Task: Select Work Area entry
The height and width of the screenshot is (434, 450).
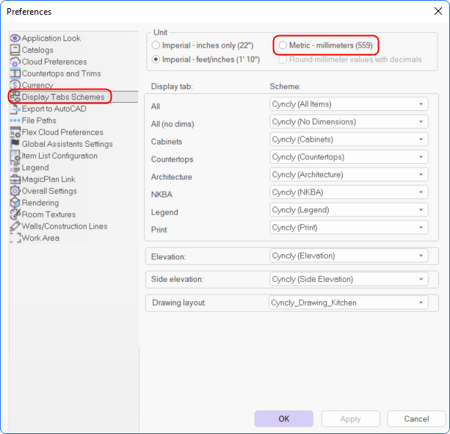Action: (41, 238)
